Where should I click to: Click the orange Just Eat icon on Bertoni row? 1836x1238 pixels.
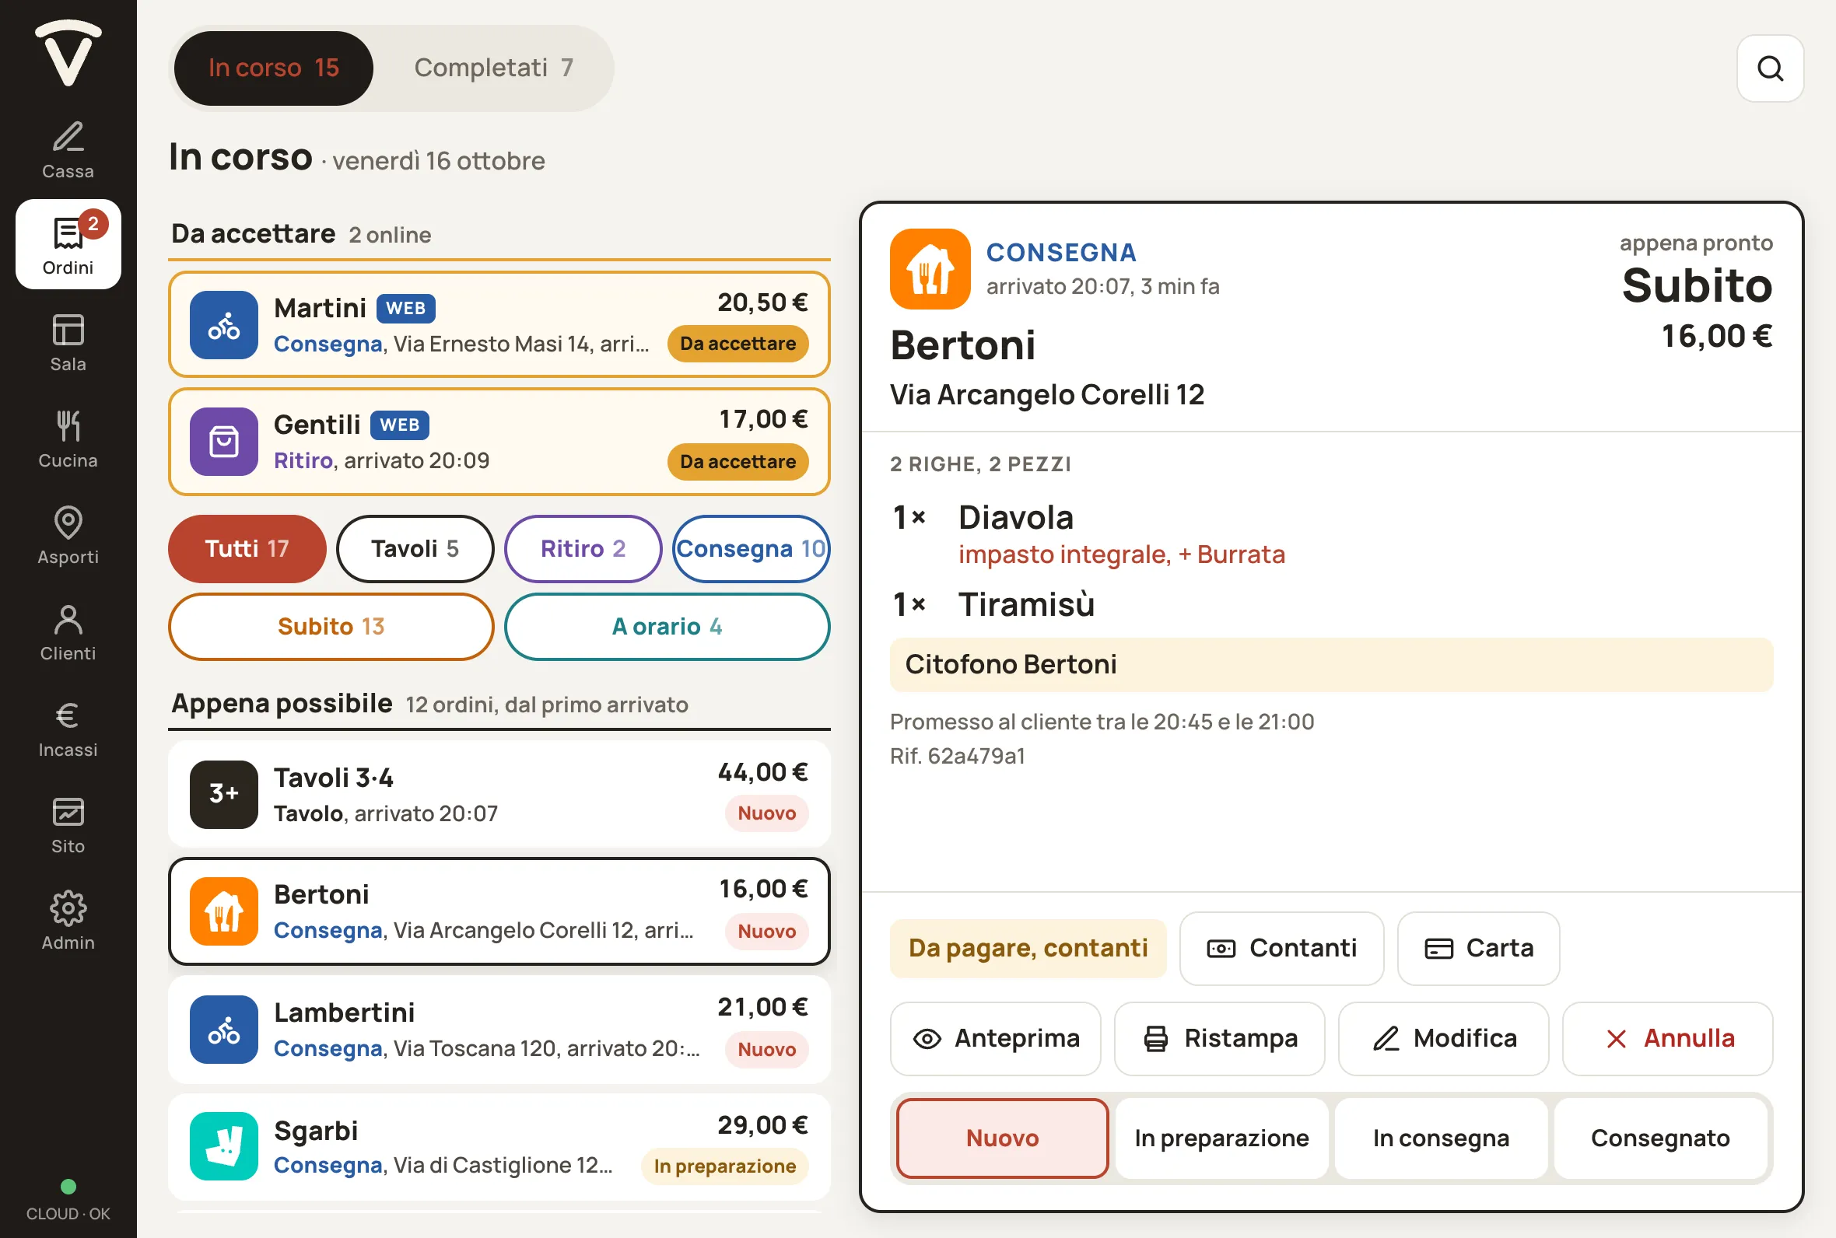pyautogui.click(x=223, y=911)
